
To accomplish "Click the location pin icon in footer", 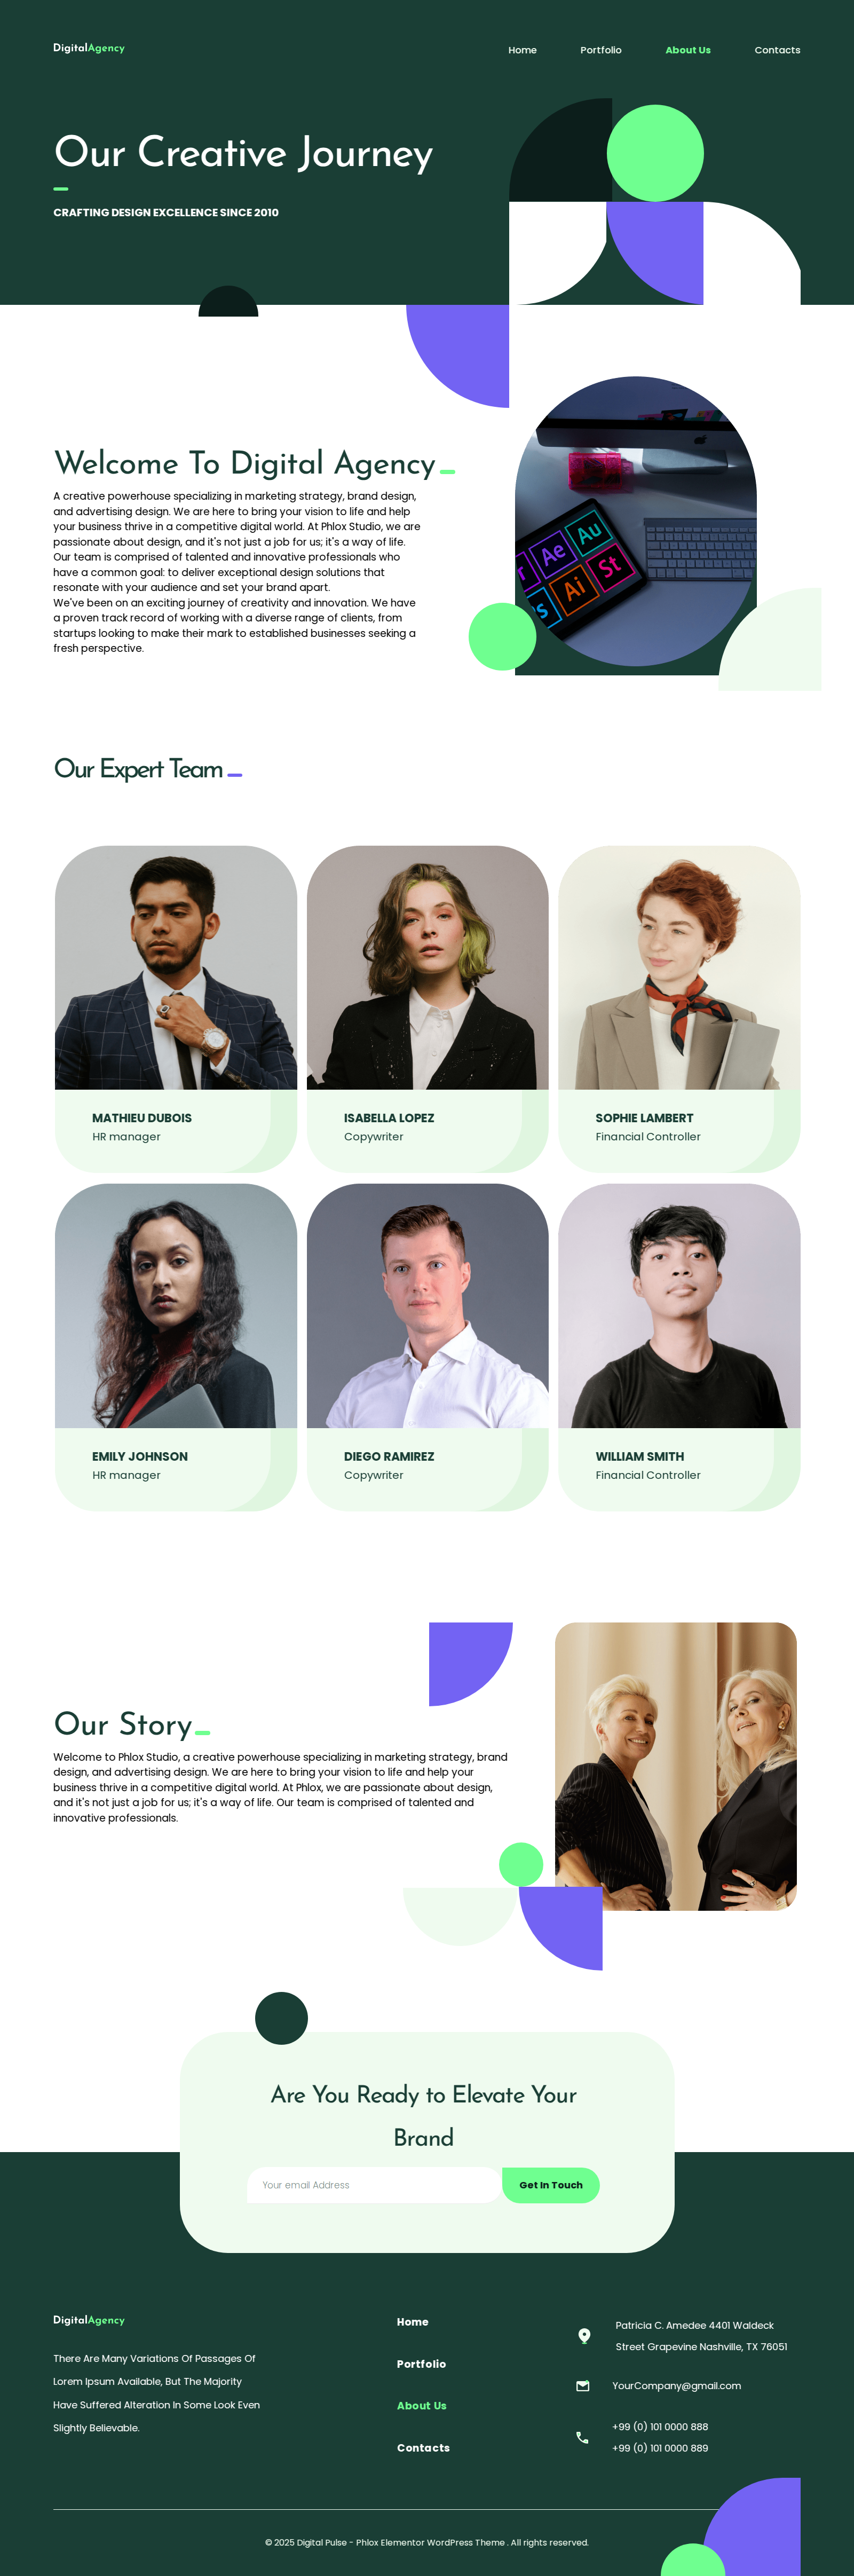I will tap(584, 2336).
